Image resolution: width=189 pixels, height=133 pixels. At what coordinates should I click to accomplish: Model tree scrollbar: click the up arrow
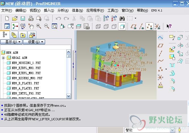tap(69, 52)
